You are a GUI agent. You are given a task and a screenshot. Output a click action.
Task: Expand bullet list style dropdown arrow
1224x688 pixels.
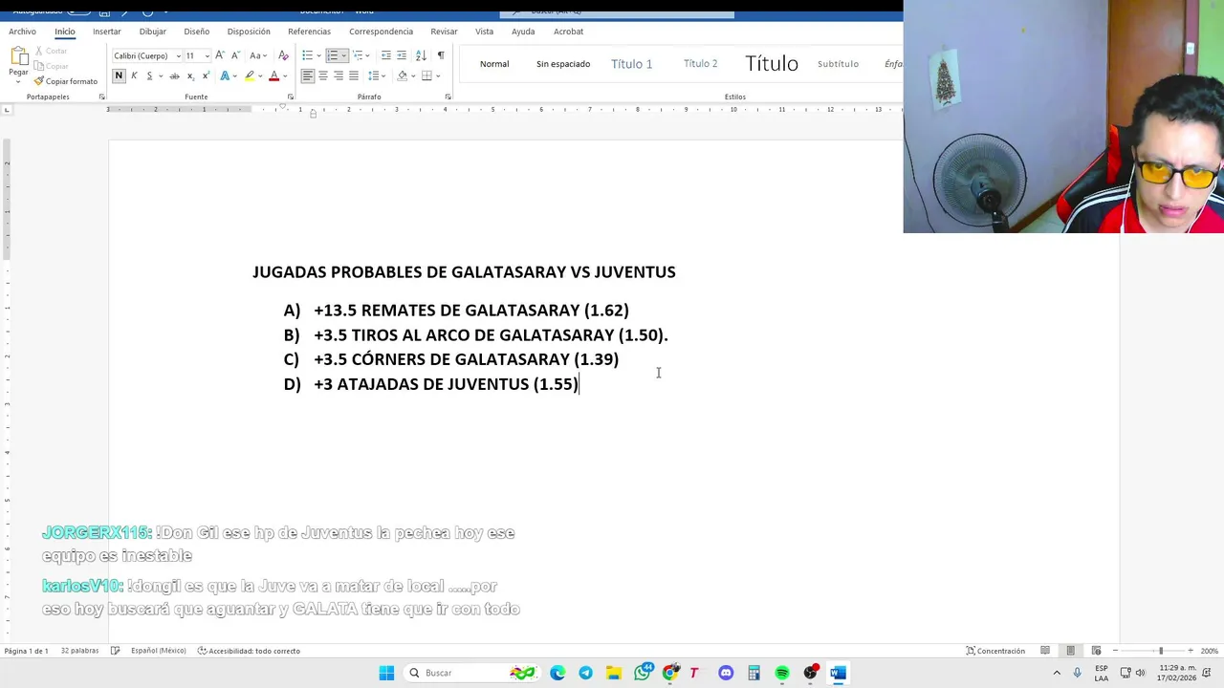tap(318, 55)
